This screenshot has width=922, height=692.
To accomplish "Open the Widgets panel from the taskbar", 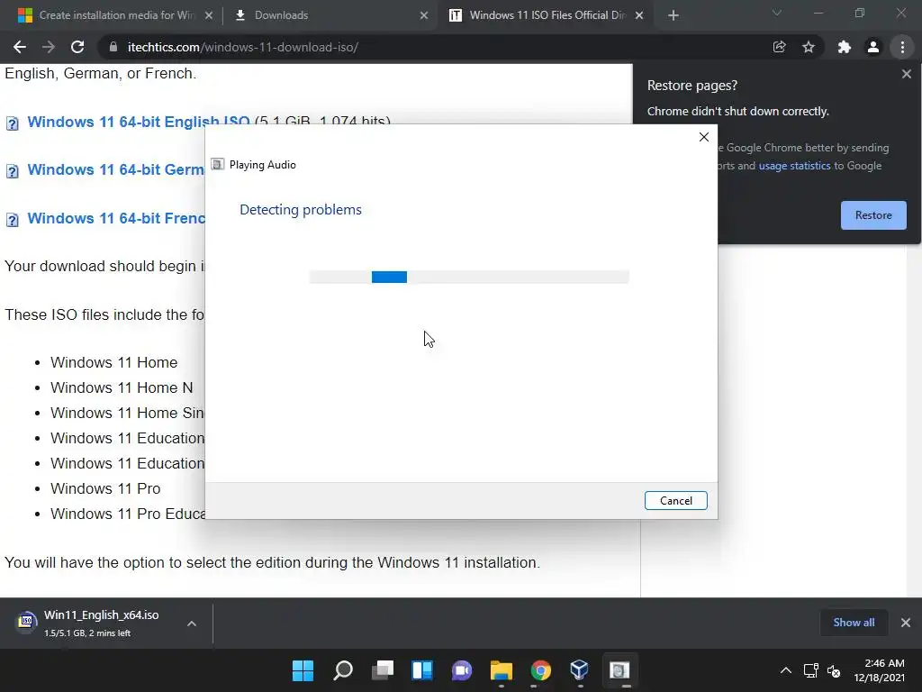I will pos(422,670).
